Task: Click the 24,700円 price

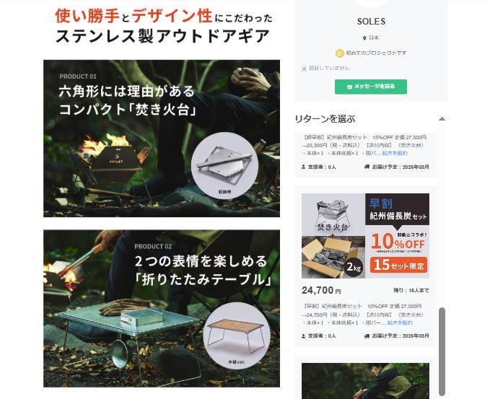Action: tap(321, 291)
